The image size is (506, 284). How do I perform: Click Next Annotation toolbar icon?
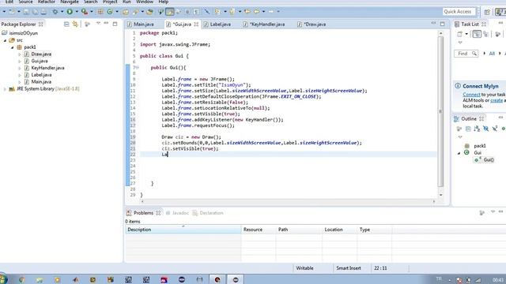pyautogui.click(x=217, y=12)
